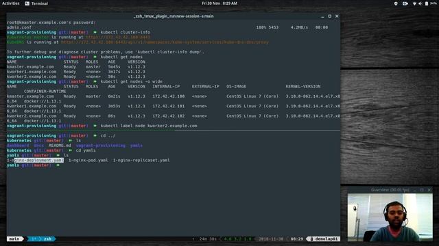439x246 pixels.
Task: Click the 1-nginx-pod.yaml filename
Action: point(88,161)
